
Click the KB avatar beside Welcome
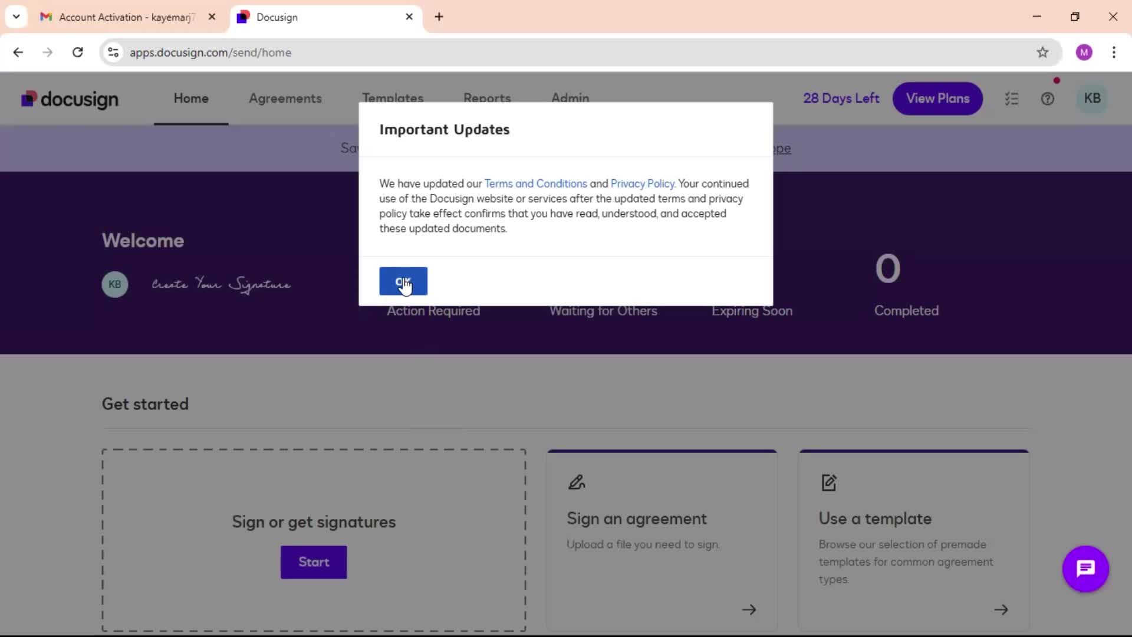(x=115, y=284)
